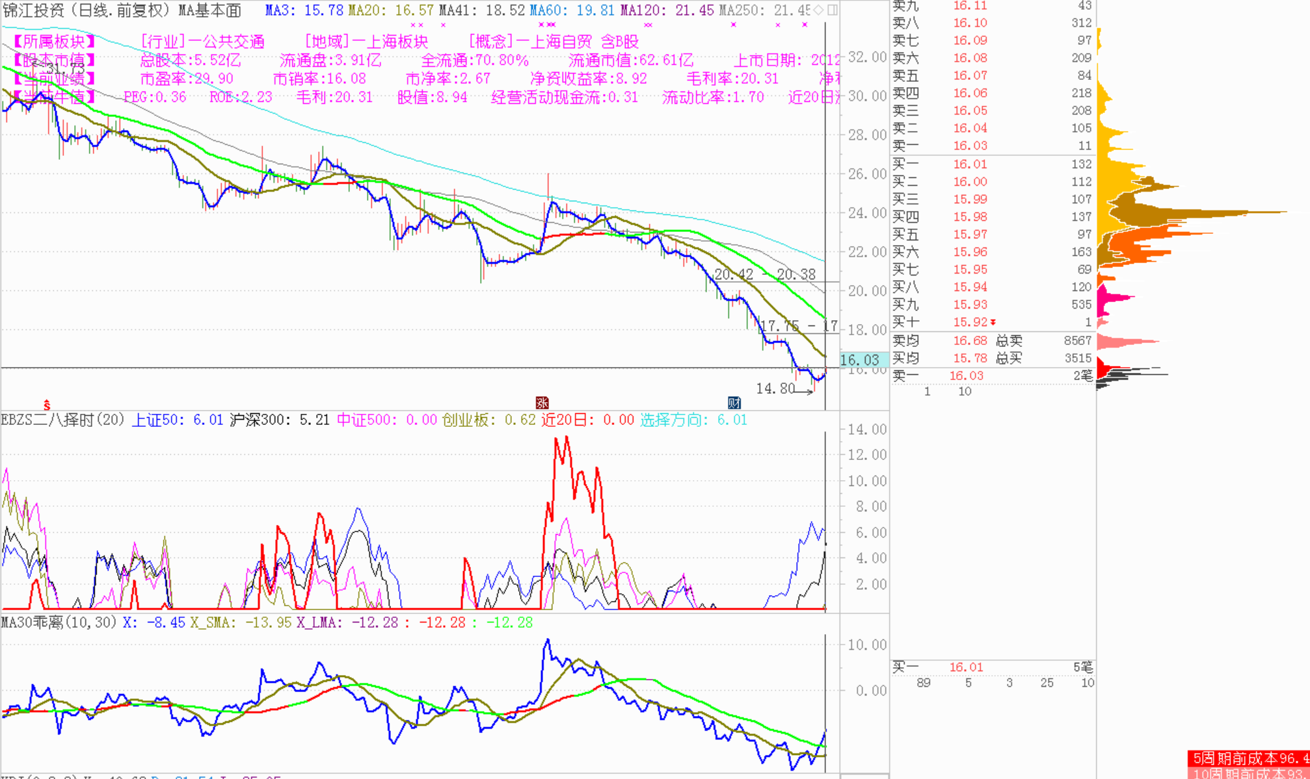Click the MA41: 18.52 indicator label

[x=481, y=10]
